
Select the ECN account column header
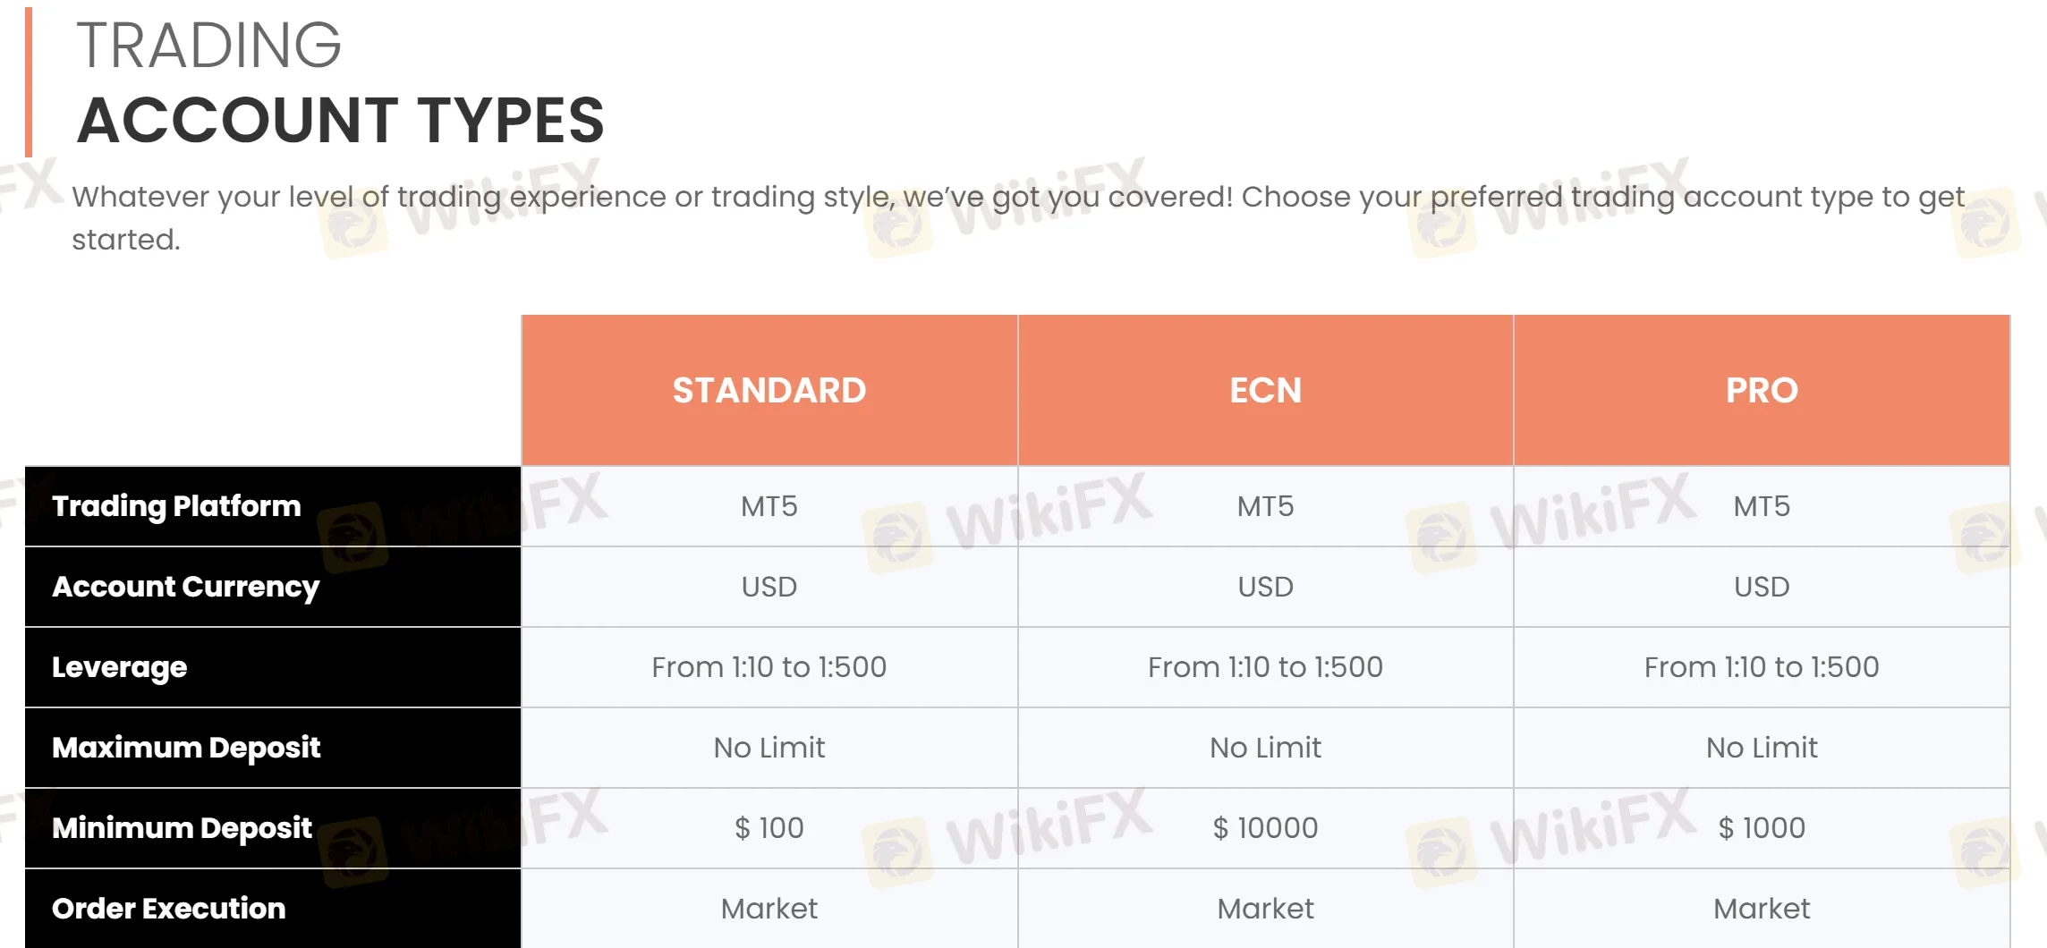click(x=1265, y=390)
